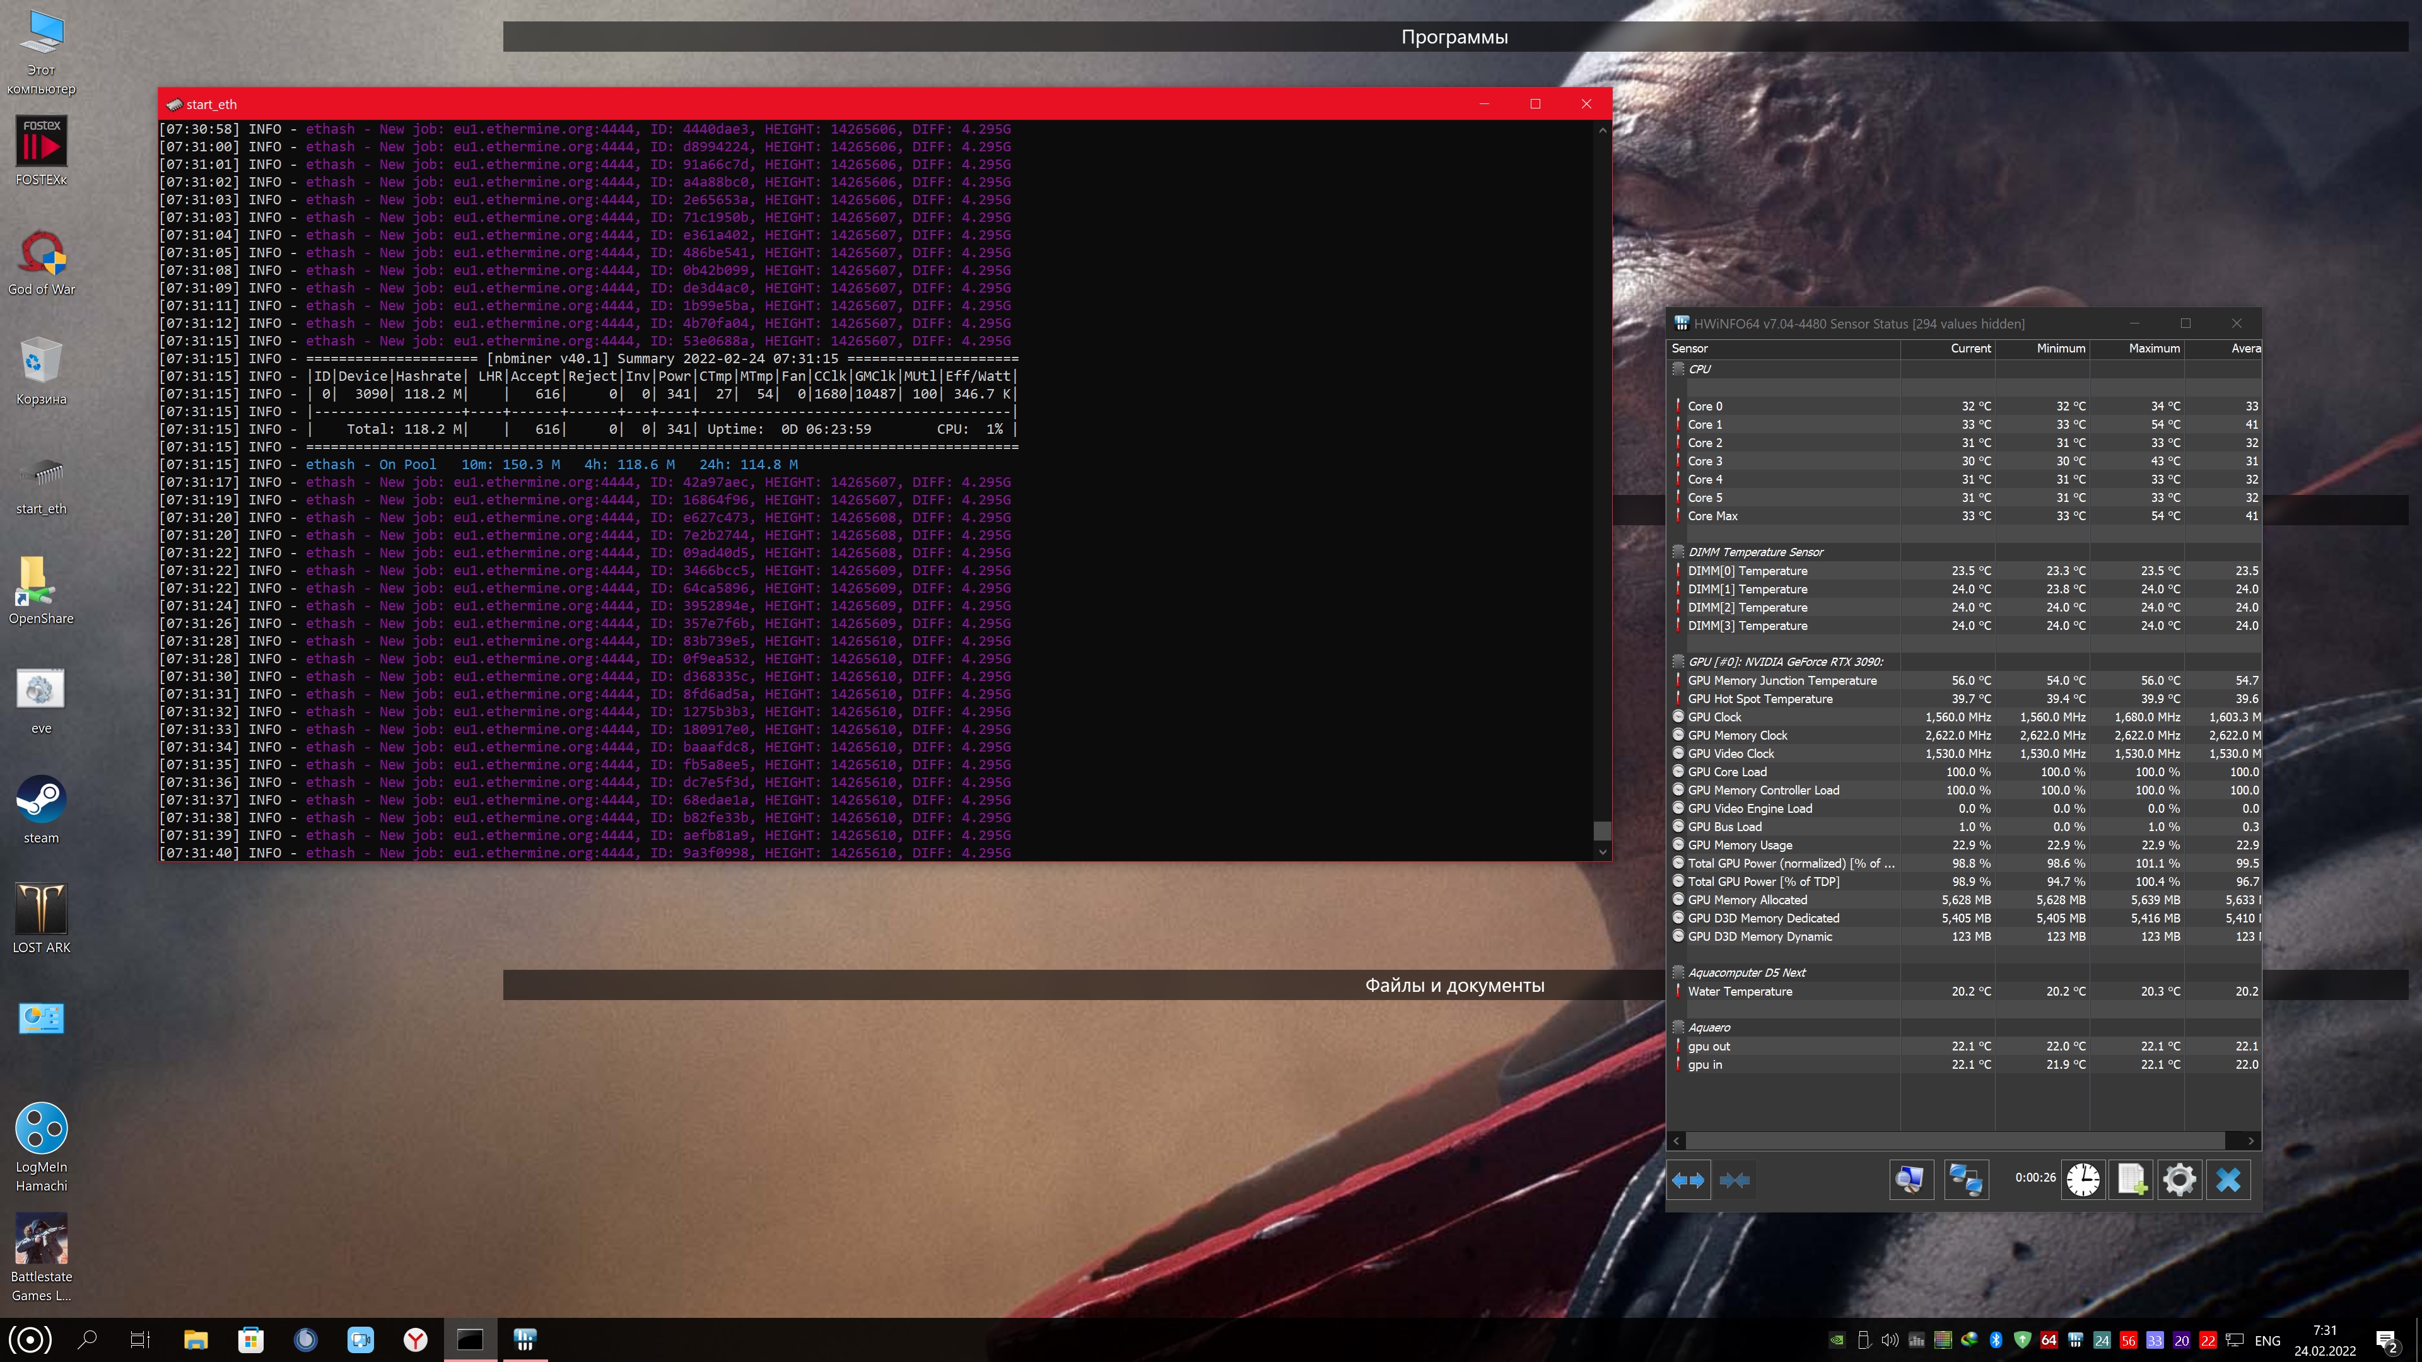Click the Bluetooth tray icon
Screen dimensions: 2422x1362
click(x=1996, y=1341)
